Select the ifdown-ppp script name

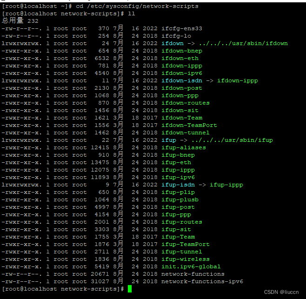pyautogui.click(x=180, y=95)
